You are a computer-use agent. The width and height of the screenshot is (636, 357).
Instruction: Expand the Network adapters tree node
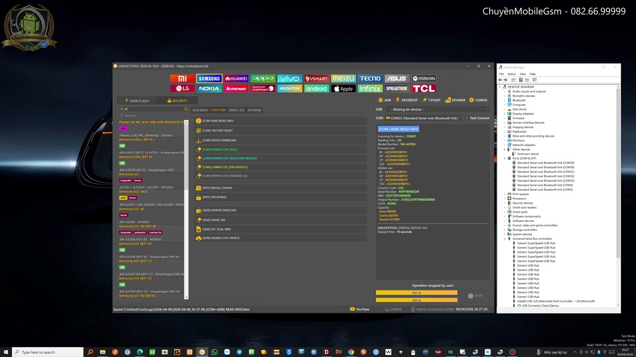coord(505,145)
